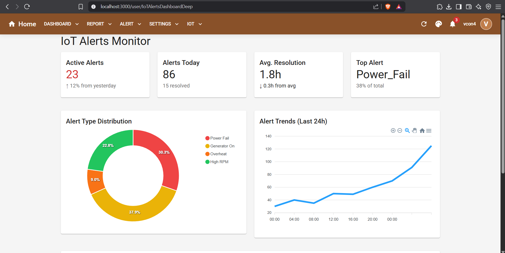The width and height of the screenshot is (505, 253).
Task: Click the share page icon in address bar
Action: tap(376, 7)
